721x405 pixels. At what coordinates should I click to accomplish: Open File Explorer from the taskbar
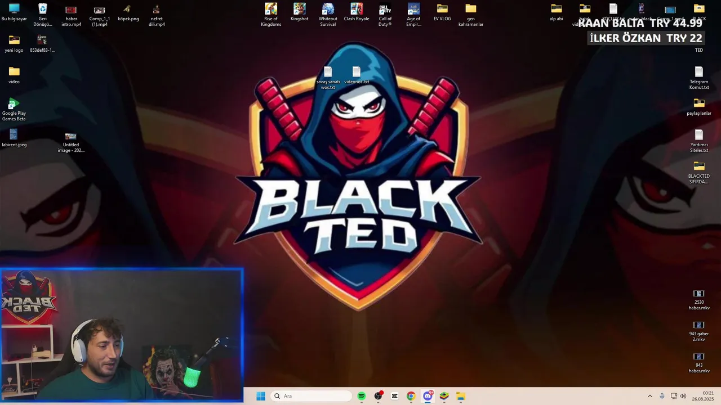coord(460,396)
